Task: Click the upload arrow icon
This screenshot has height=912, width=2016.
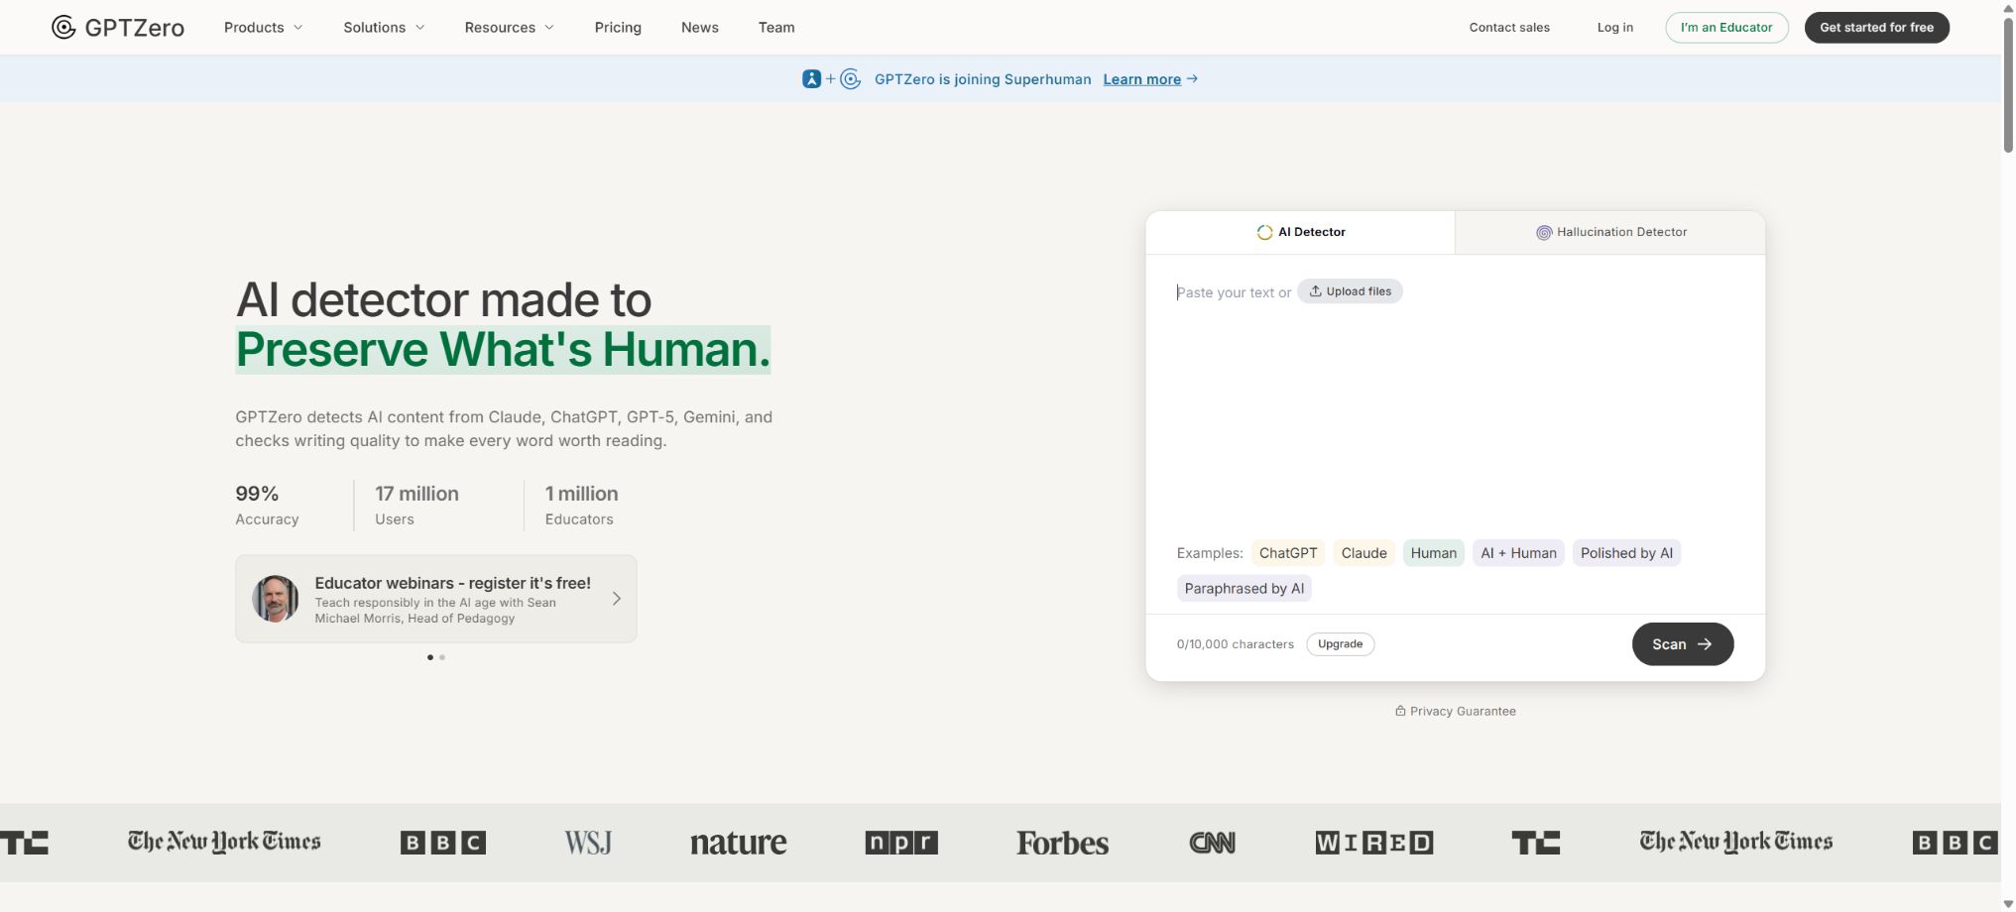Action: point(1316,291)
